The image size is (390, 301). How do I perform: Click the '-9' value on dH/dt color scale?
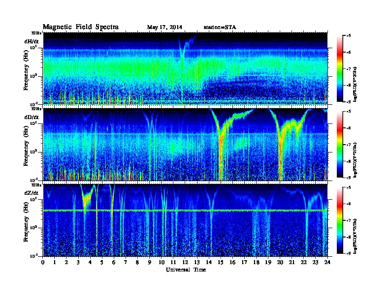point(349,102)
